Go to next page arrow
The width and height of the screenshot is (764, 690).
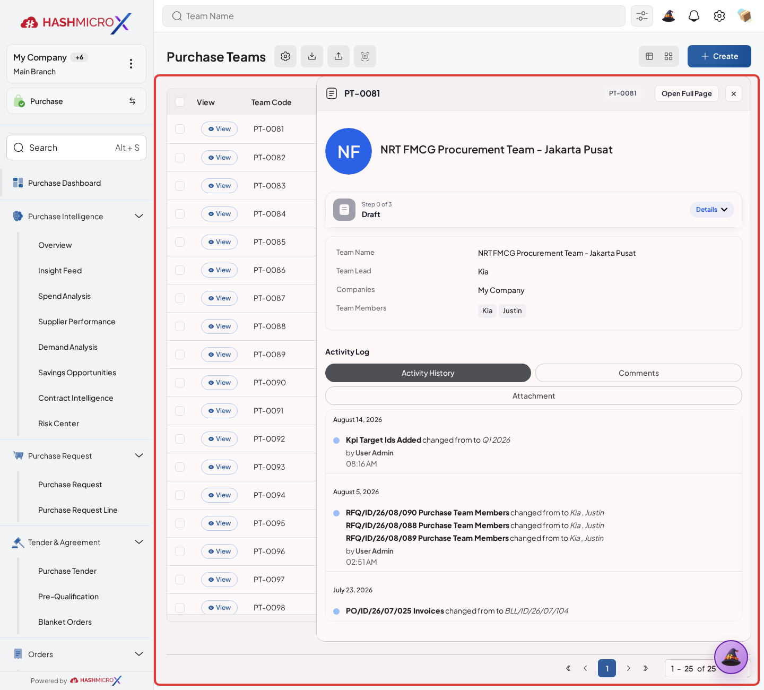pos(629,668)
